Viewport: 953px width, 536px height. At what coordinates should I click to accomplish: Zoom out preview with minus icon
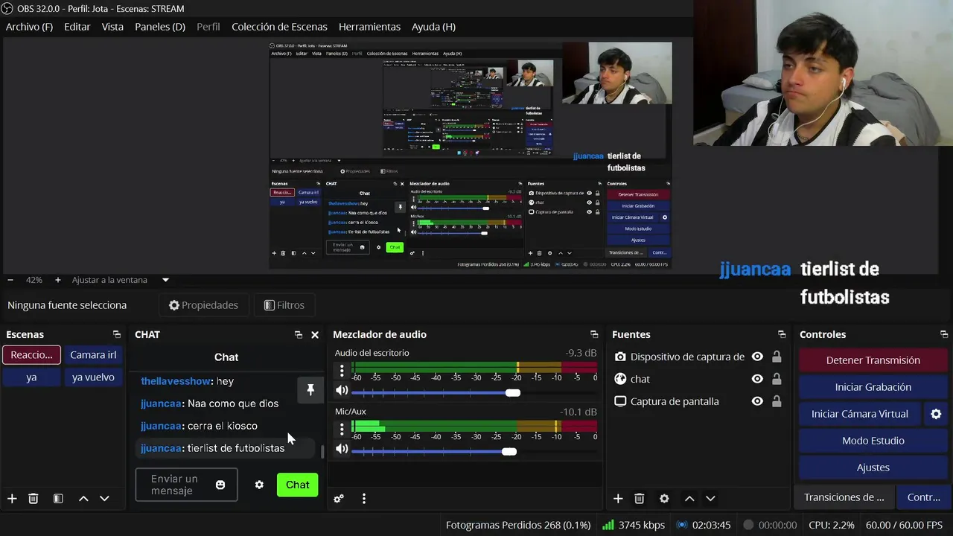click(x=10, y=280)
